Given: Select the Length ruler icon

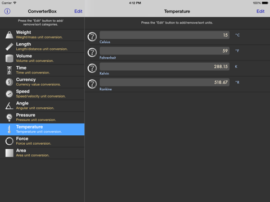Looking at the screenshot, I should pos(10,47).
